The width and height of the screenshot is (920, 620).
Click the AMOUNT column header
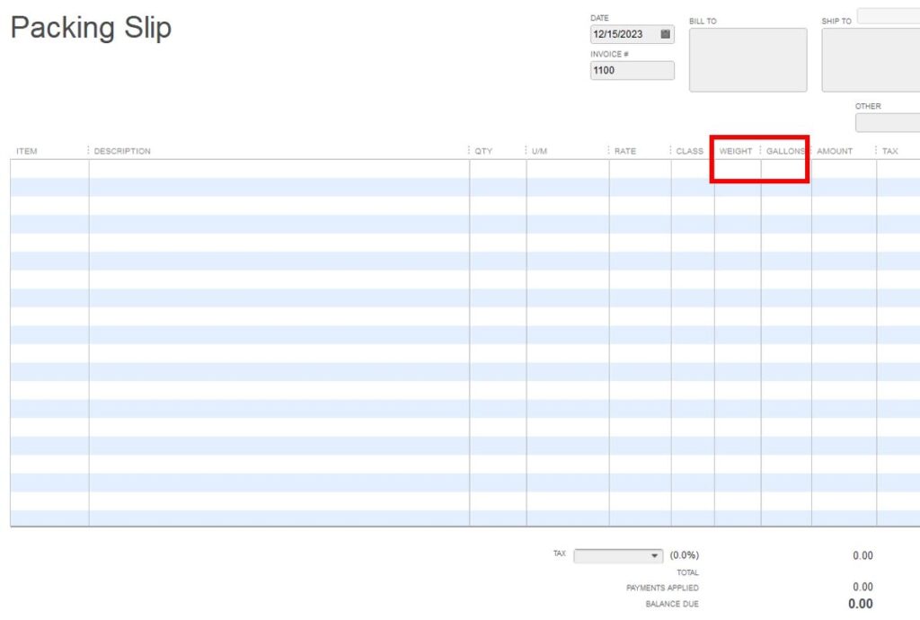[835, 151]
